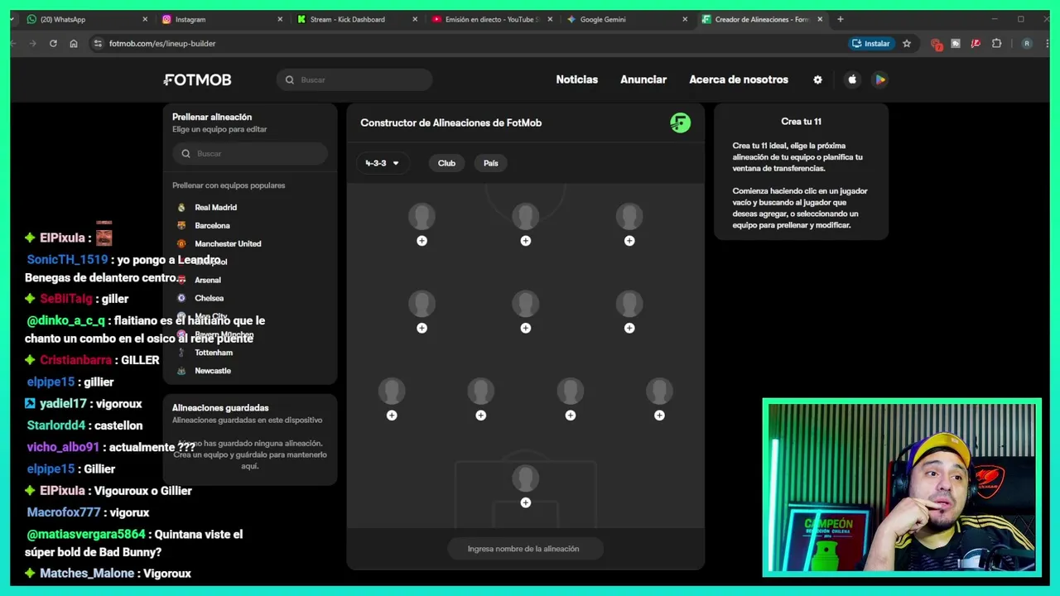Open settings gear in FotMob header
The image size is (1060, 596).
pyautogui.click(x=817, y=79)
